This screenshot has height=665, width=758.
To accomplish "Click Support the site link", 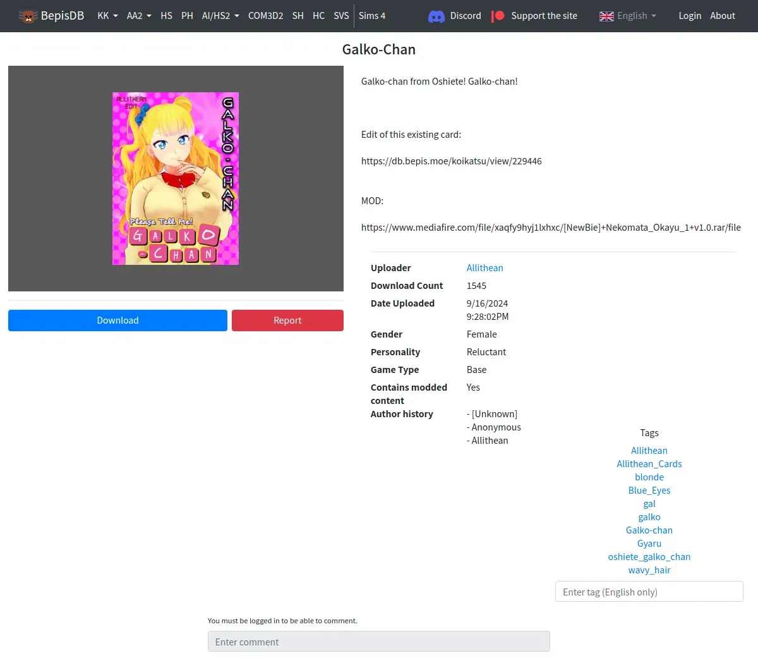I will tap(544, 16).
